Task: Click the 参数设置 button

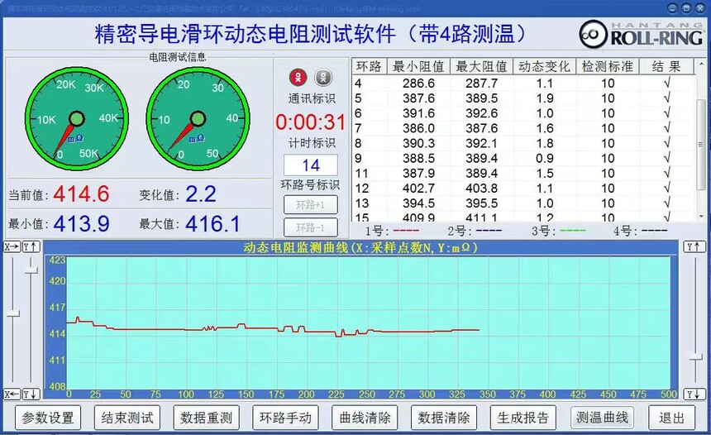Action: [x=48, y=418]
